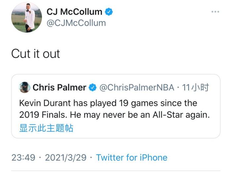Open the Twitter for iPhone source link
Screen dimensions: 231x172
point(131,158)
